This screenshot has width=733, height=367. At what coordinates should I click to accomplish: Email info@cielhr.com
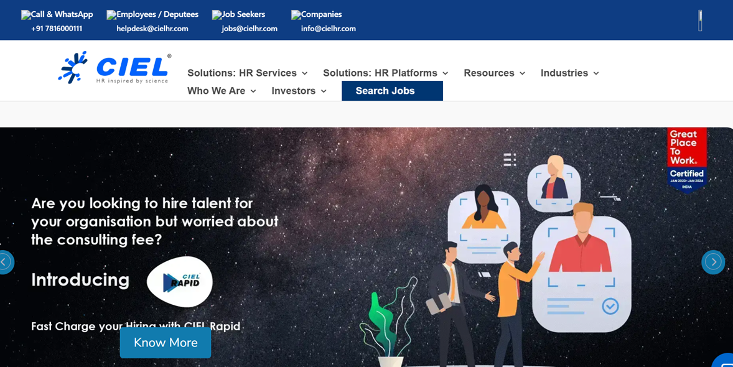pyautogui.click(x=328, y=29)
